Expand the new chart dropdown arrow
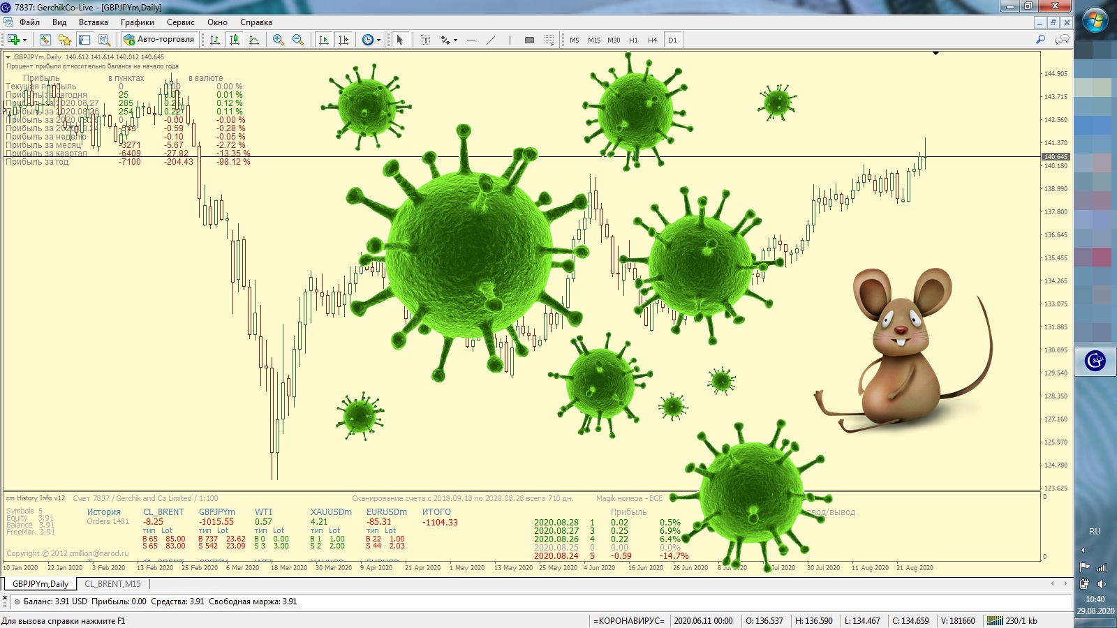Viewport: 1117px width, 628px height. point(24,40)
